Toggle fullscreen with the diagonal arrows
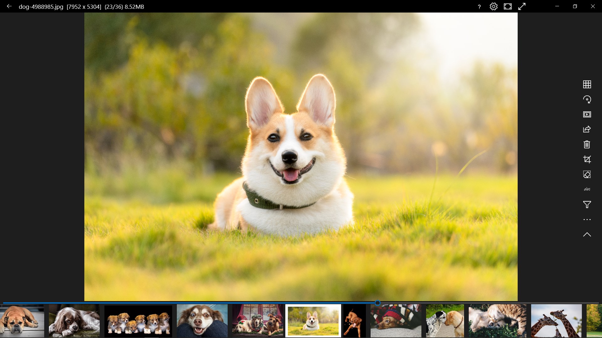Viewport: 602px width, 338px height. (522, 7)
